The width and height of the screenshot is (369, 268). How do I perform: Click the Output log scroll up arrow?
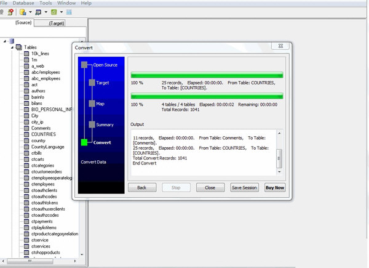pos(279,133)
